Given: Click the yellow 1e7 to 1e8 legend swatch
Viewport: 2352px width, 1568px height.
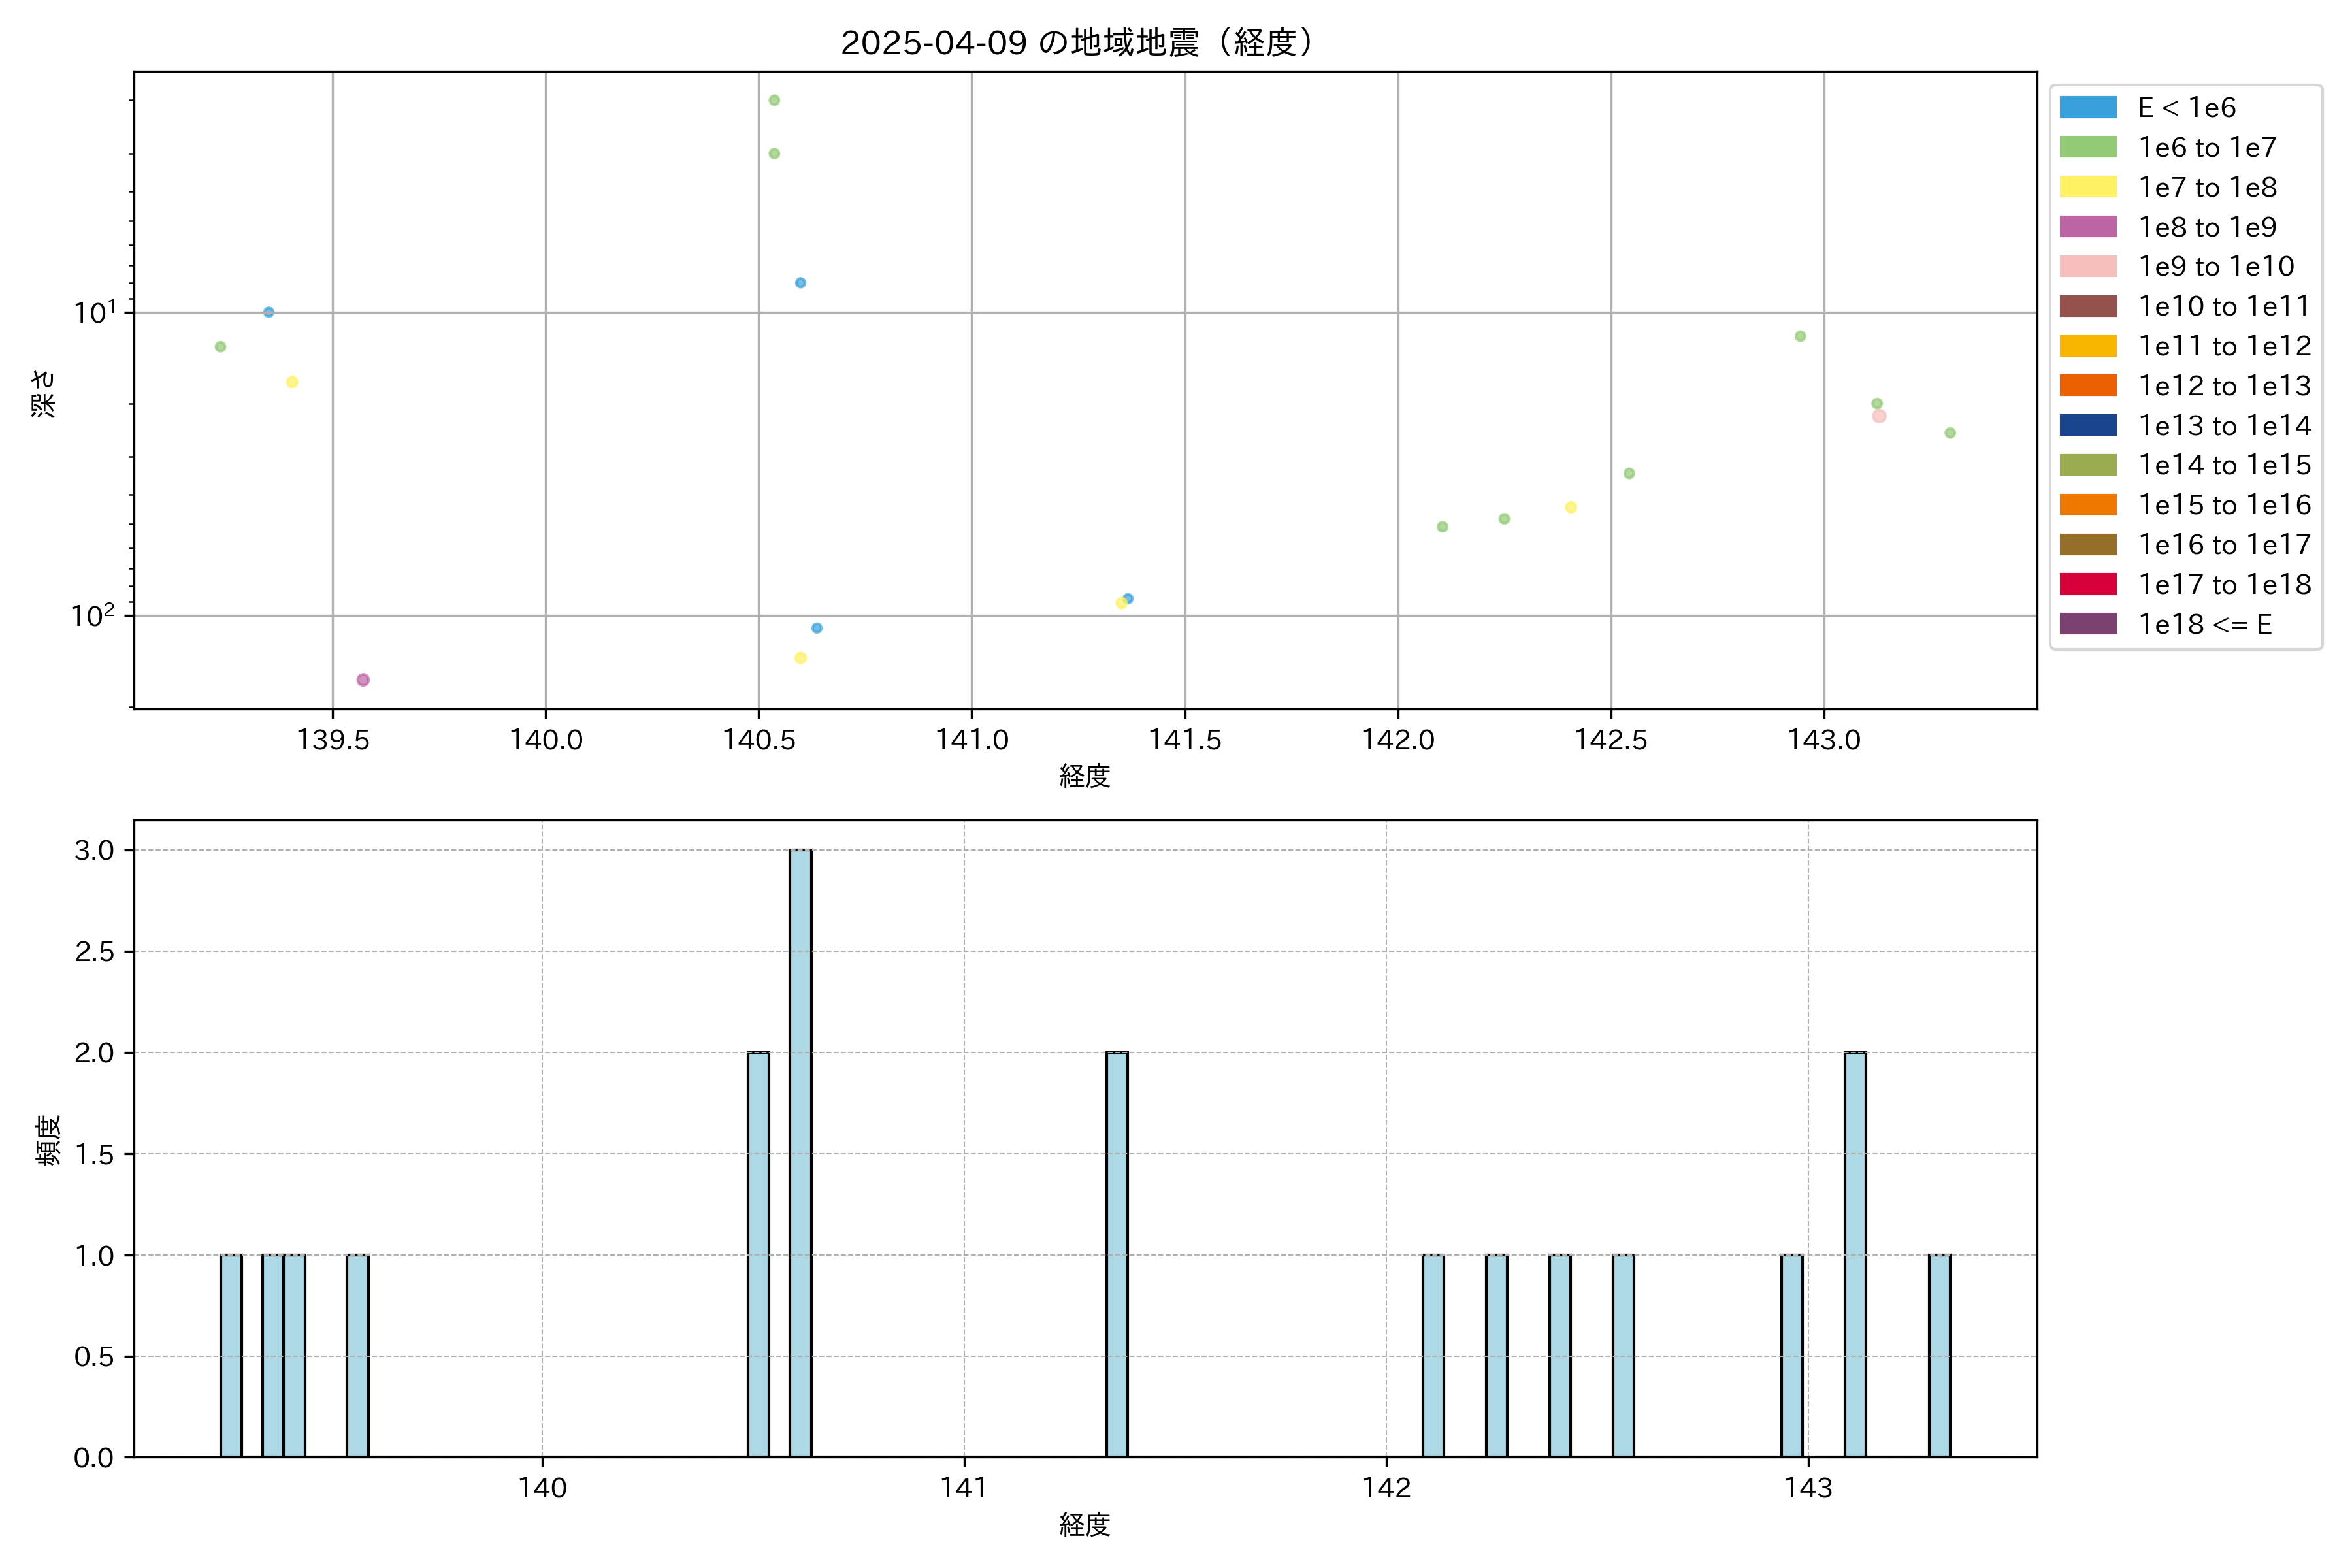Looking at the screenshot, I should 2087,187.
